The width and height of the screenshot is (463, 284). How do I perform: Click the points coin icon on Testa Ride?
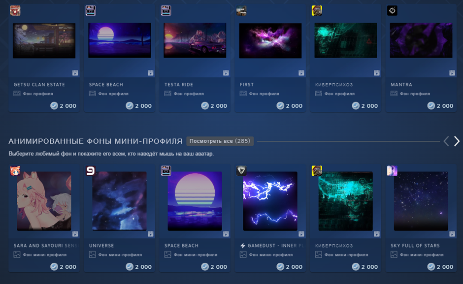click(205, 106)
